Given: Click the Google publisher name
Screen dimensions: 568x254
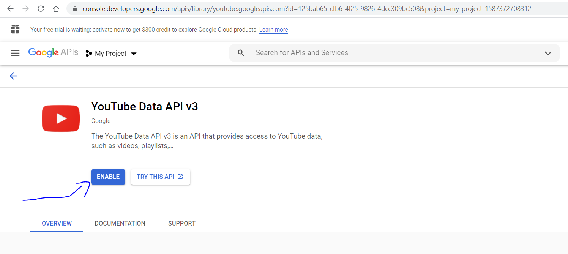Looking at the screenshot, I should (x=101, y=121).
